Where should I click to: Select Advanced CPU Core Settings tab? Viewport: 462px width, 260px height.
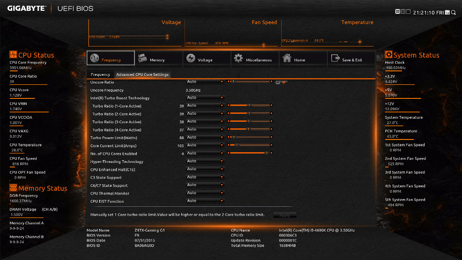coord(142,74)
